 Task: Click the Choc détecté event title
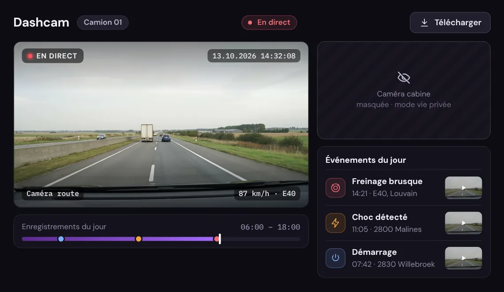pyautogui.click(x=380, y=217)
